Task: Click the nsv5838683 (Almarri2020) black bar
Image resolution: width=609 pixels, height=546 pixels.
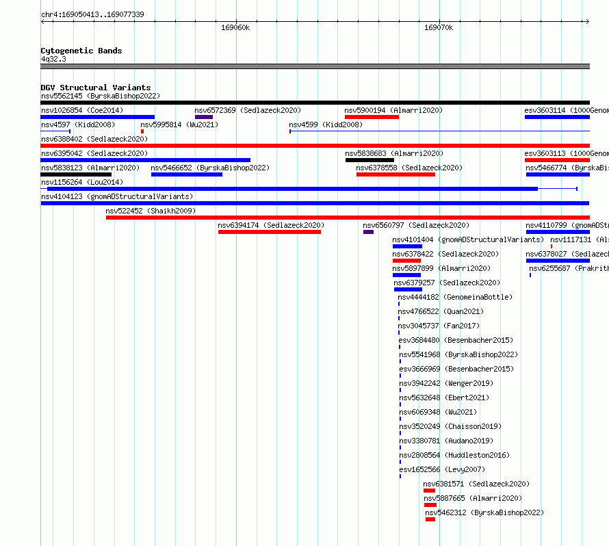Action: (x=370, y=160)
